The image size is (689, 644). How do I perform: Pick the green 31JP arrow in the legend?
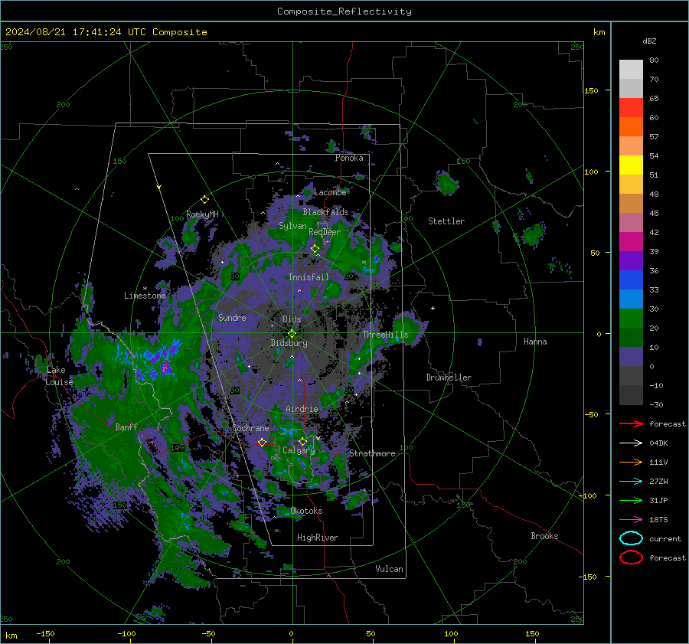click(631, 500)
